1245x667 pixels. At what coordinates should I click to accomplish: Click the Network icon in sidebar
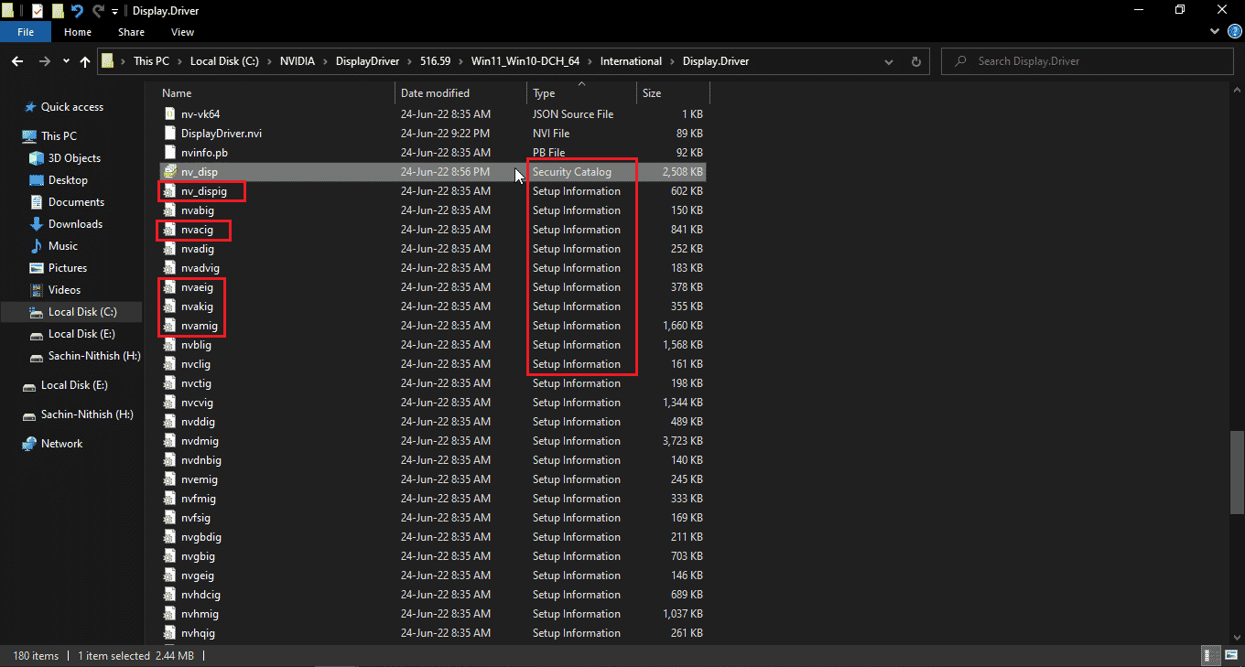(29, 444)
